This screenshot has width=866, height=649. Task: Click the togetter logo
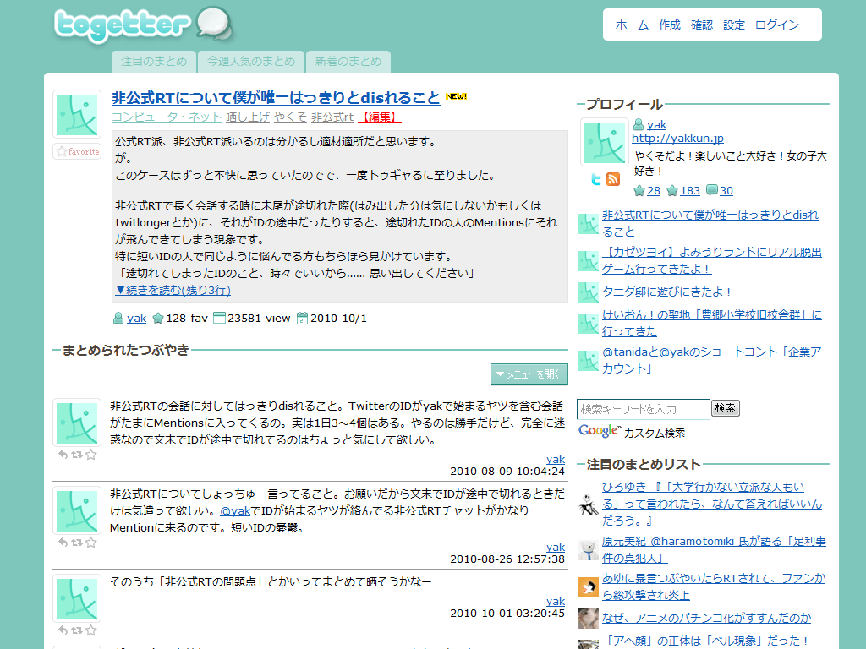coord(142,25)
